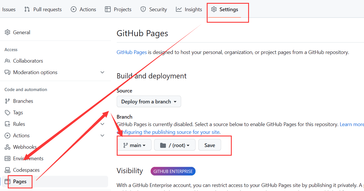
Task: Click the Environments server icon
Action: (x=7, y=159)
